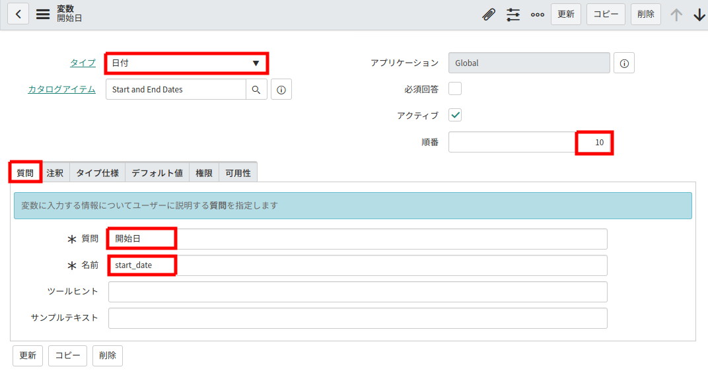The width and height of the screenshot is (708, 375).
Task: Open the attachments paperclip icon
Action: [489, 15]
